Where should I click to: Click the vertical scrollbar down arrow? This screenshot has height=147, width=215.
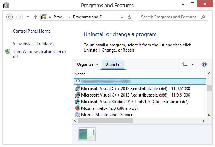(x=209, y=115)
